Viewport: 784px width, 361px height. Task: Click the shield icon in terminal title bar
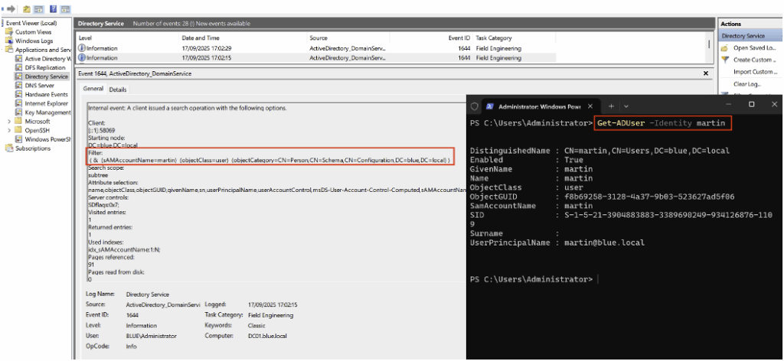[475, 106]
